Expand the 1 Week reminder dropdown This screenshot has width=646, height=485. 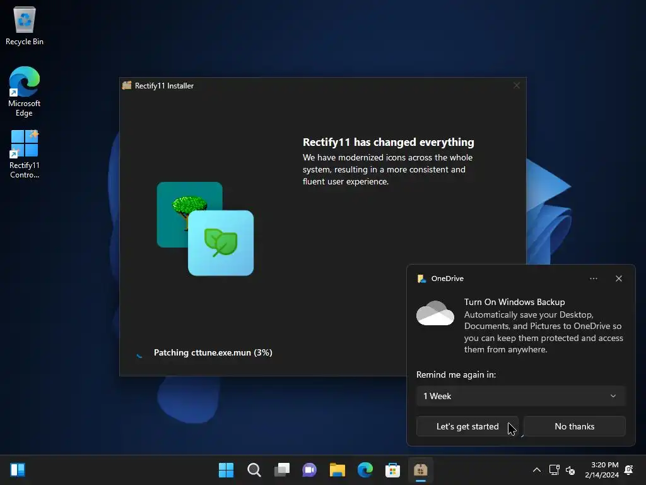click(x=520, y=396)
